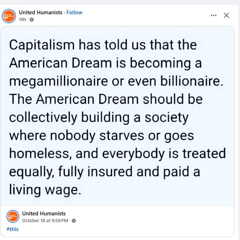Click the 'collectively building a society' line
The image size is (240, 240).
pos(99,117)
